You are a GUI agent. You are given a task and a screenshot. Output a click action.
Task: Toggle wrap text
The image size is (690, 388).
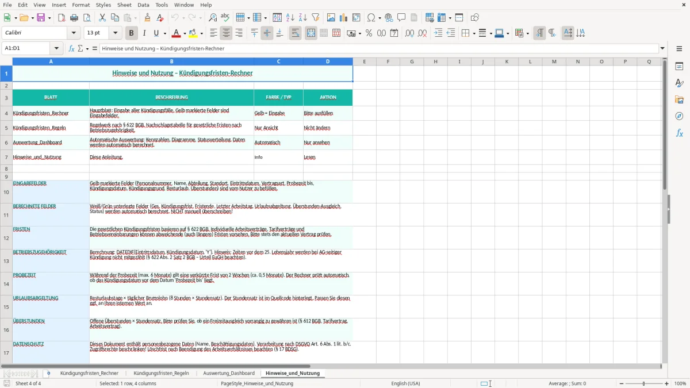pyautogui.click(x=296, y=33)
